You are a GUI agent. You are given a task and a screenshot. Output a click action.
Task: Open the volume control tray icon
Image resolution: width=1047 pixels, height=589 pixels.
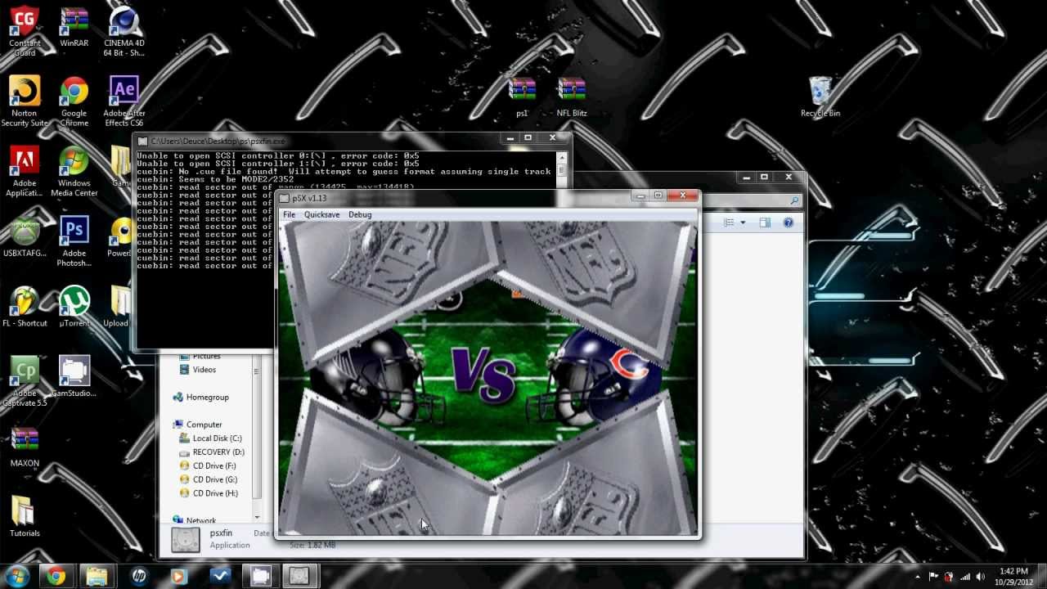point(981,577)
